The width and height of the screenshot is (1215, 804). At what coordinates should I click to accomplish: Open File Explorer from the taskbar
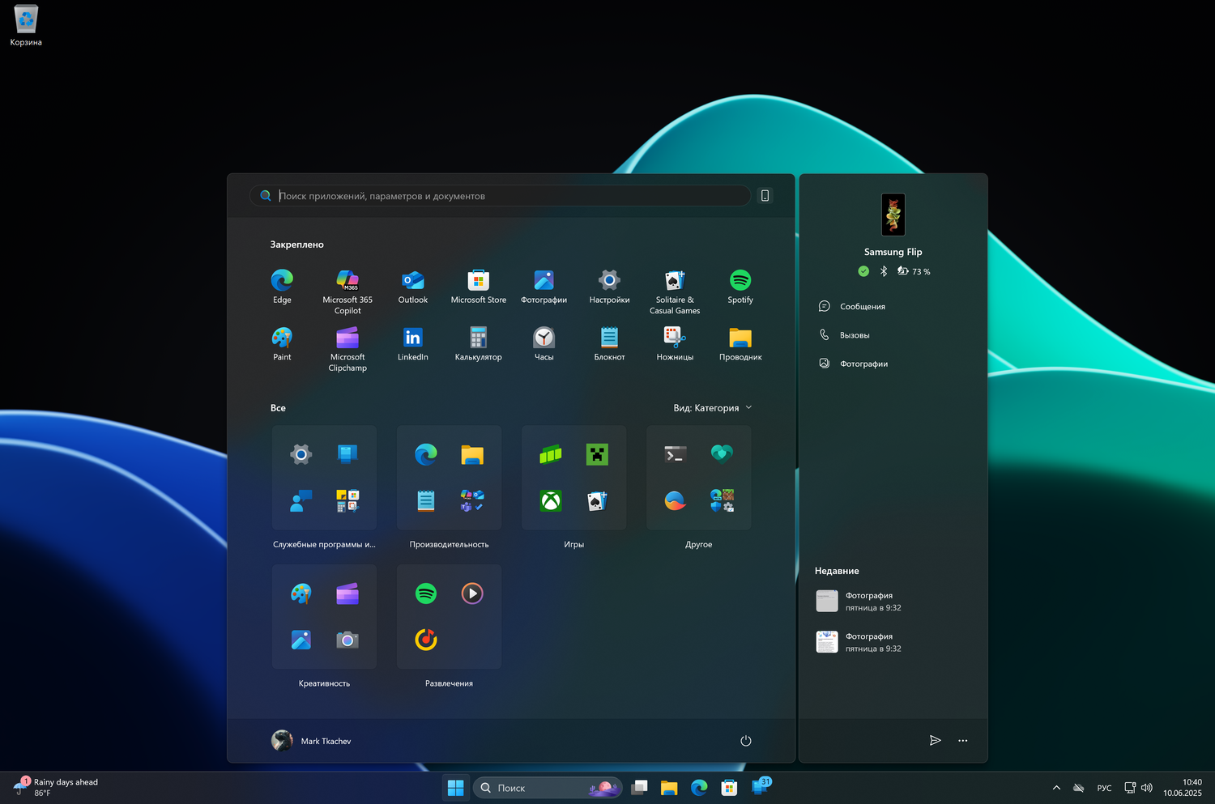669,788
